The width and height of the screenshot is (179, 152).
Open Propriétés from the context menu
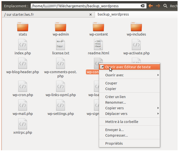[x=130, y=143]
